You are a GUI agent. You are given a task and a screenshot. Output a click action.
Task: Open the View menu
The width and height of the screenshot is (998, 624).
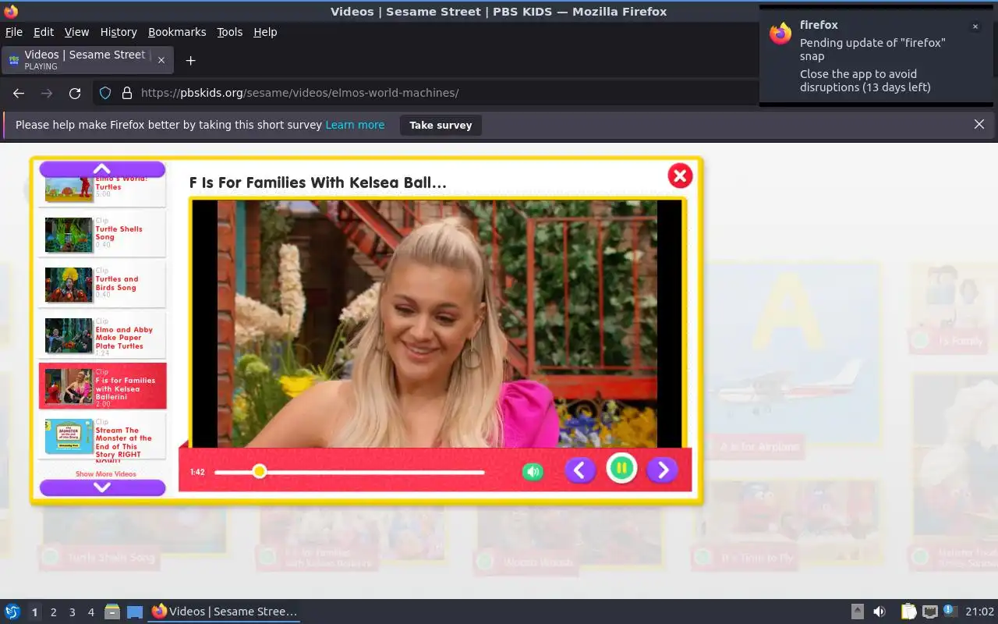[x=76, y=32]
